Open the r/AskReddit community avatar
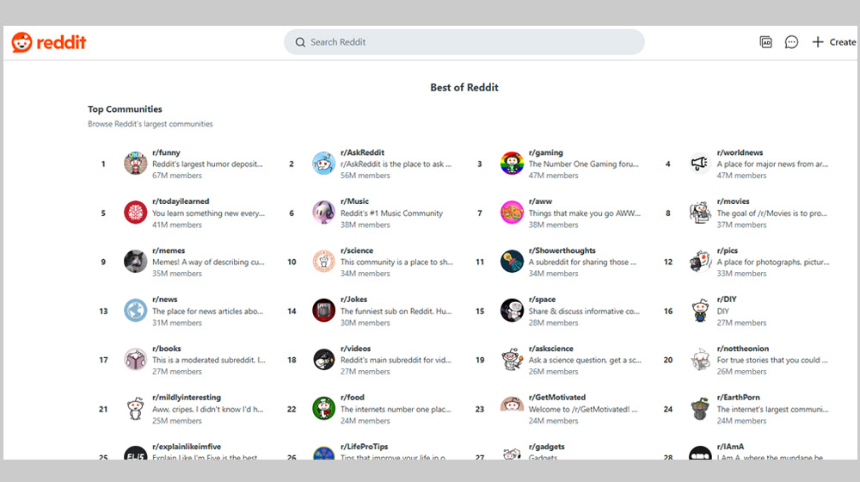Viewport: 860px width, 482px height. click(323, 164)
